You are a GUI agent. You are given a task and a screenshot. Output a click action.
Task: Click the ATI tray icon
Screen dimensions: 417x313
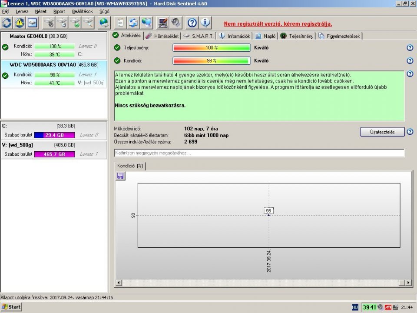[x=388, y=307]
